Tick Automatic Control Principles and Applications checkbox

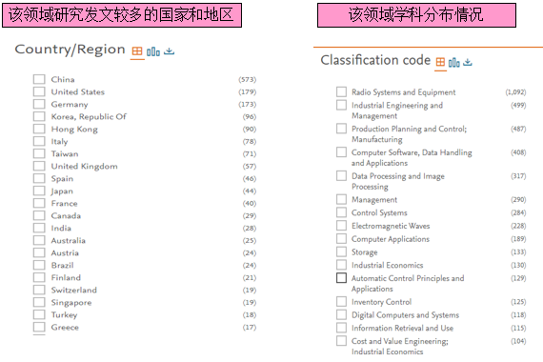point(341,278)
